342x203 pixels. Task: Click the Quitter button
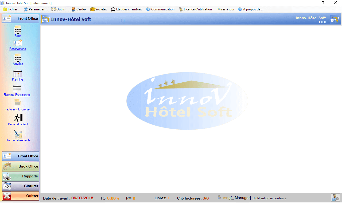pos(20,196)
